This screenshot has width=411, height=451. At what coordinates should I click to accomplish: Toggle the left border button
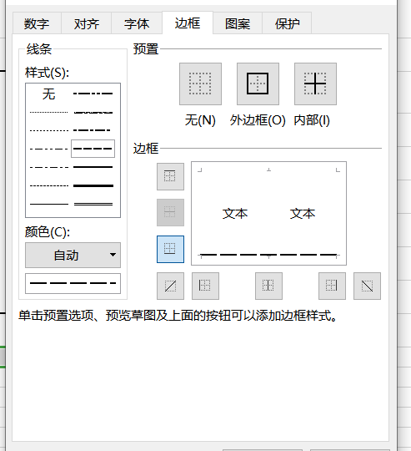pos(205,286)
